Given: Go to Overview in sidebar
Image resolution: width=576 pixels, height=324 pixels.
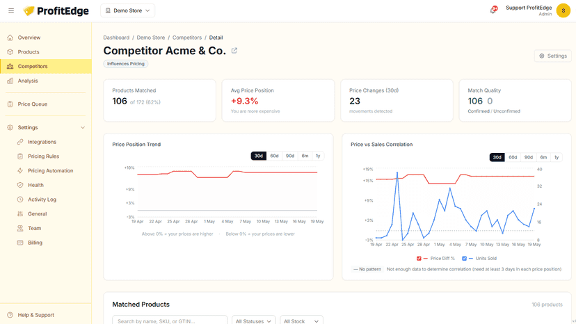Looking at the screenshot, I should tap(45, 38).
